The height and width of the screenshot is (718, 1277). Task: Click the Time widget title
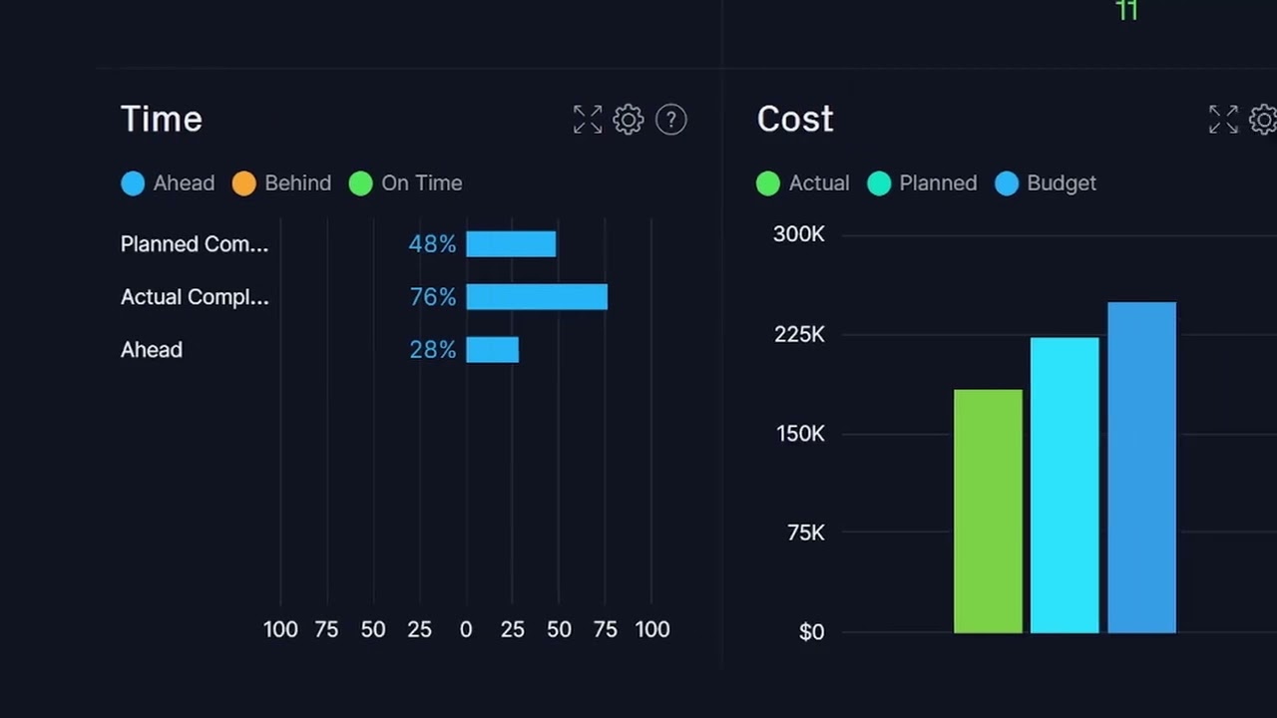(x=162, y=120)
